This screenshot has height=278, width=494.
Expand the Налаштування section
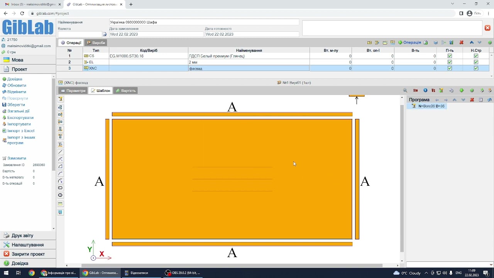click(x=28, y=245)
